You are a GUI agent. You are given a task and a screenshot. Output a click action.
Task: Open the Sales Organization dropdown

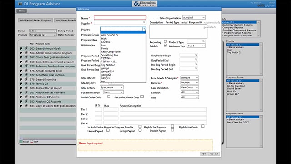coord(194,17)
